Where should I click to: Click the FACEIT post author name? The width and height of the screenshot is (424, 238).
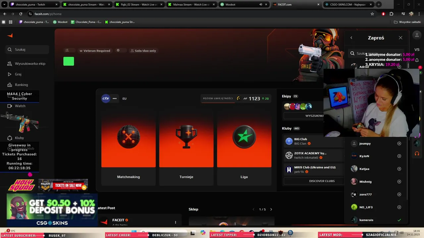118,220
